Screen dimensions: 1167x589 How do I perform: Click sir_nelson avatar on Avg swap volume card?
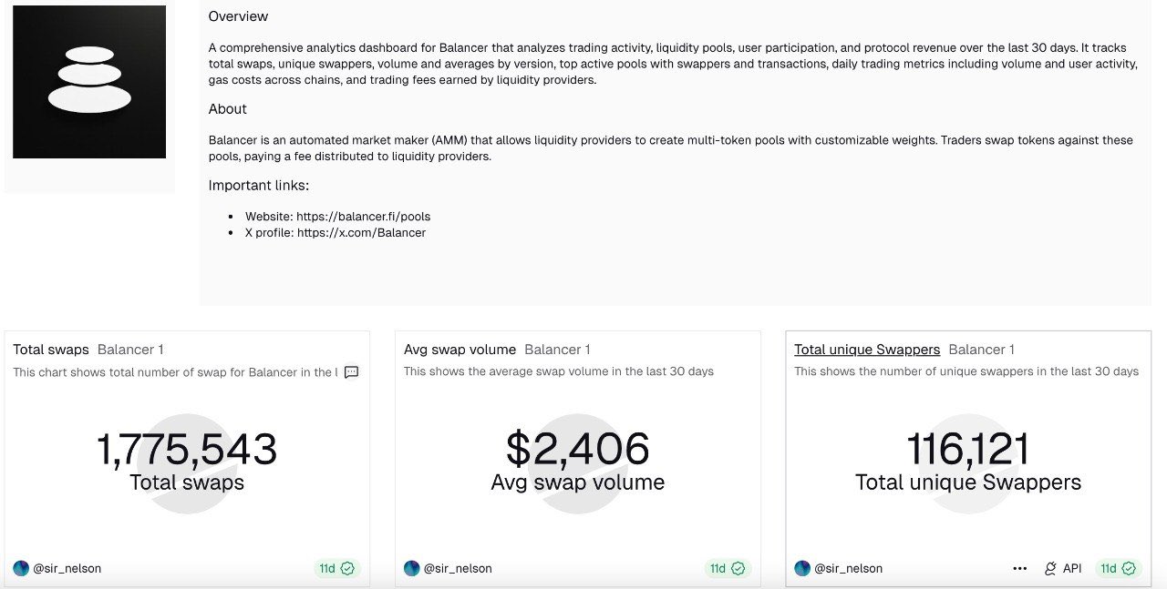(412, 568)
